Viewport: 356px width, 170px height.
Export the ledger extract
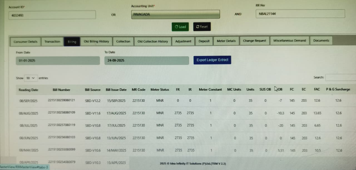pos(212,60)
